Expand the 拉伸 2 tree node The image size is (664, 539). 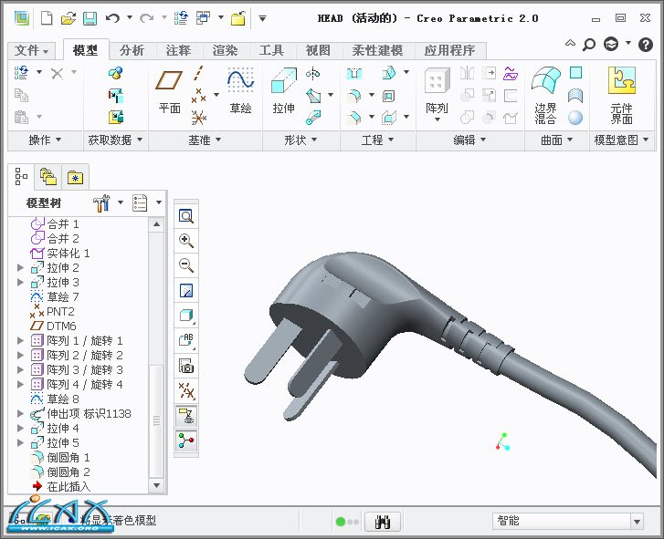[x=21, y=267]
